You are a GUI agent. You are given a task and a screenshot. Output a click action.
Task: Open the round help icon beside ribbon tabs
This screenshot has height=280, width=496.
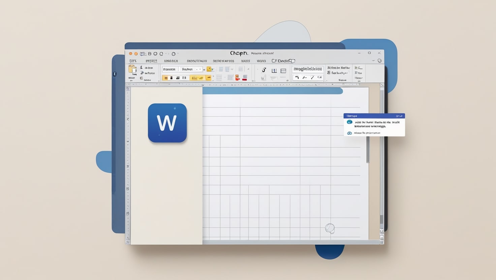click(379, 61)
